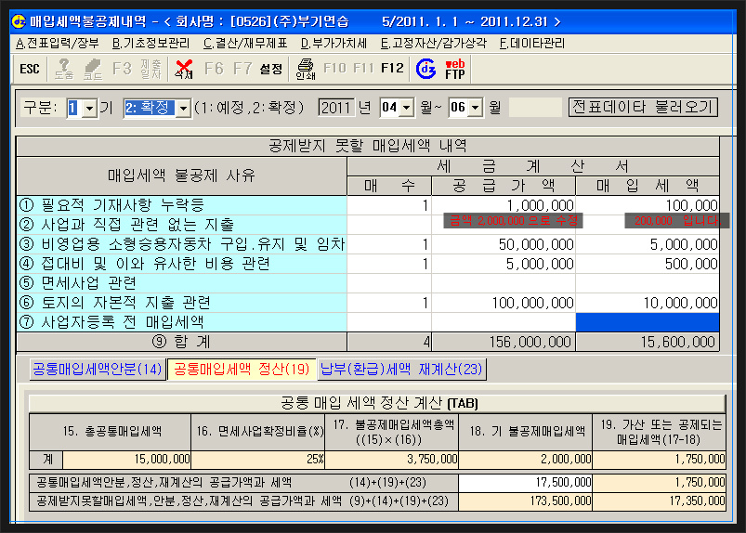The image size is (746, 533).
Task: Click total tax 15,600,000 cell
Action: point(648,342)
